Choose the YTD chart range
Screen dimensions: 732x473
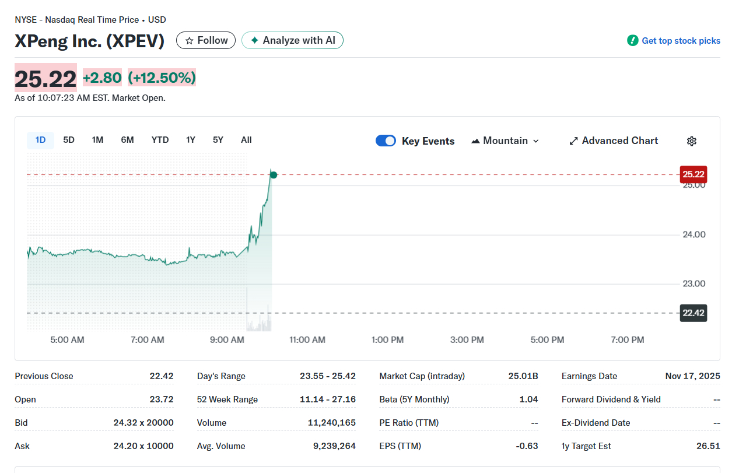pyautogui.click(x=160, y=140)
